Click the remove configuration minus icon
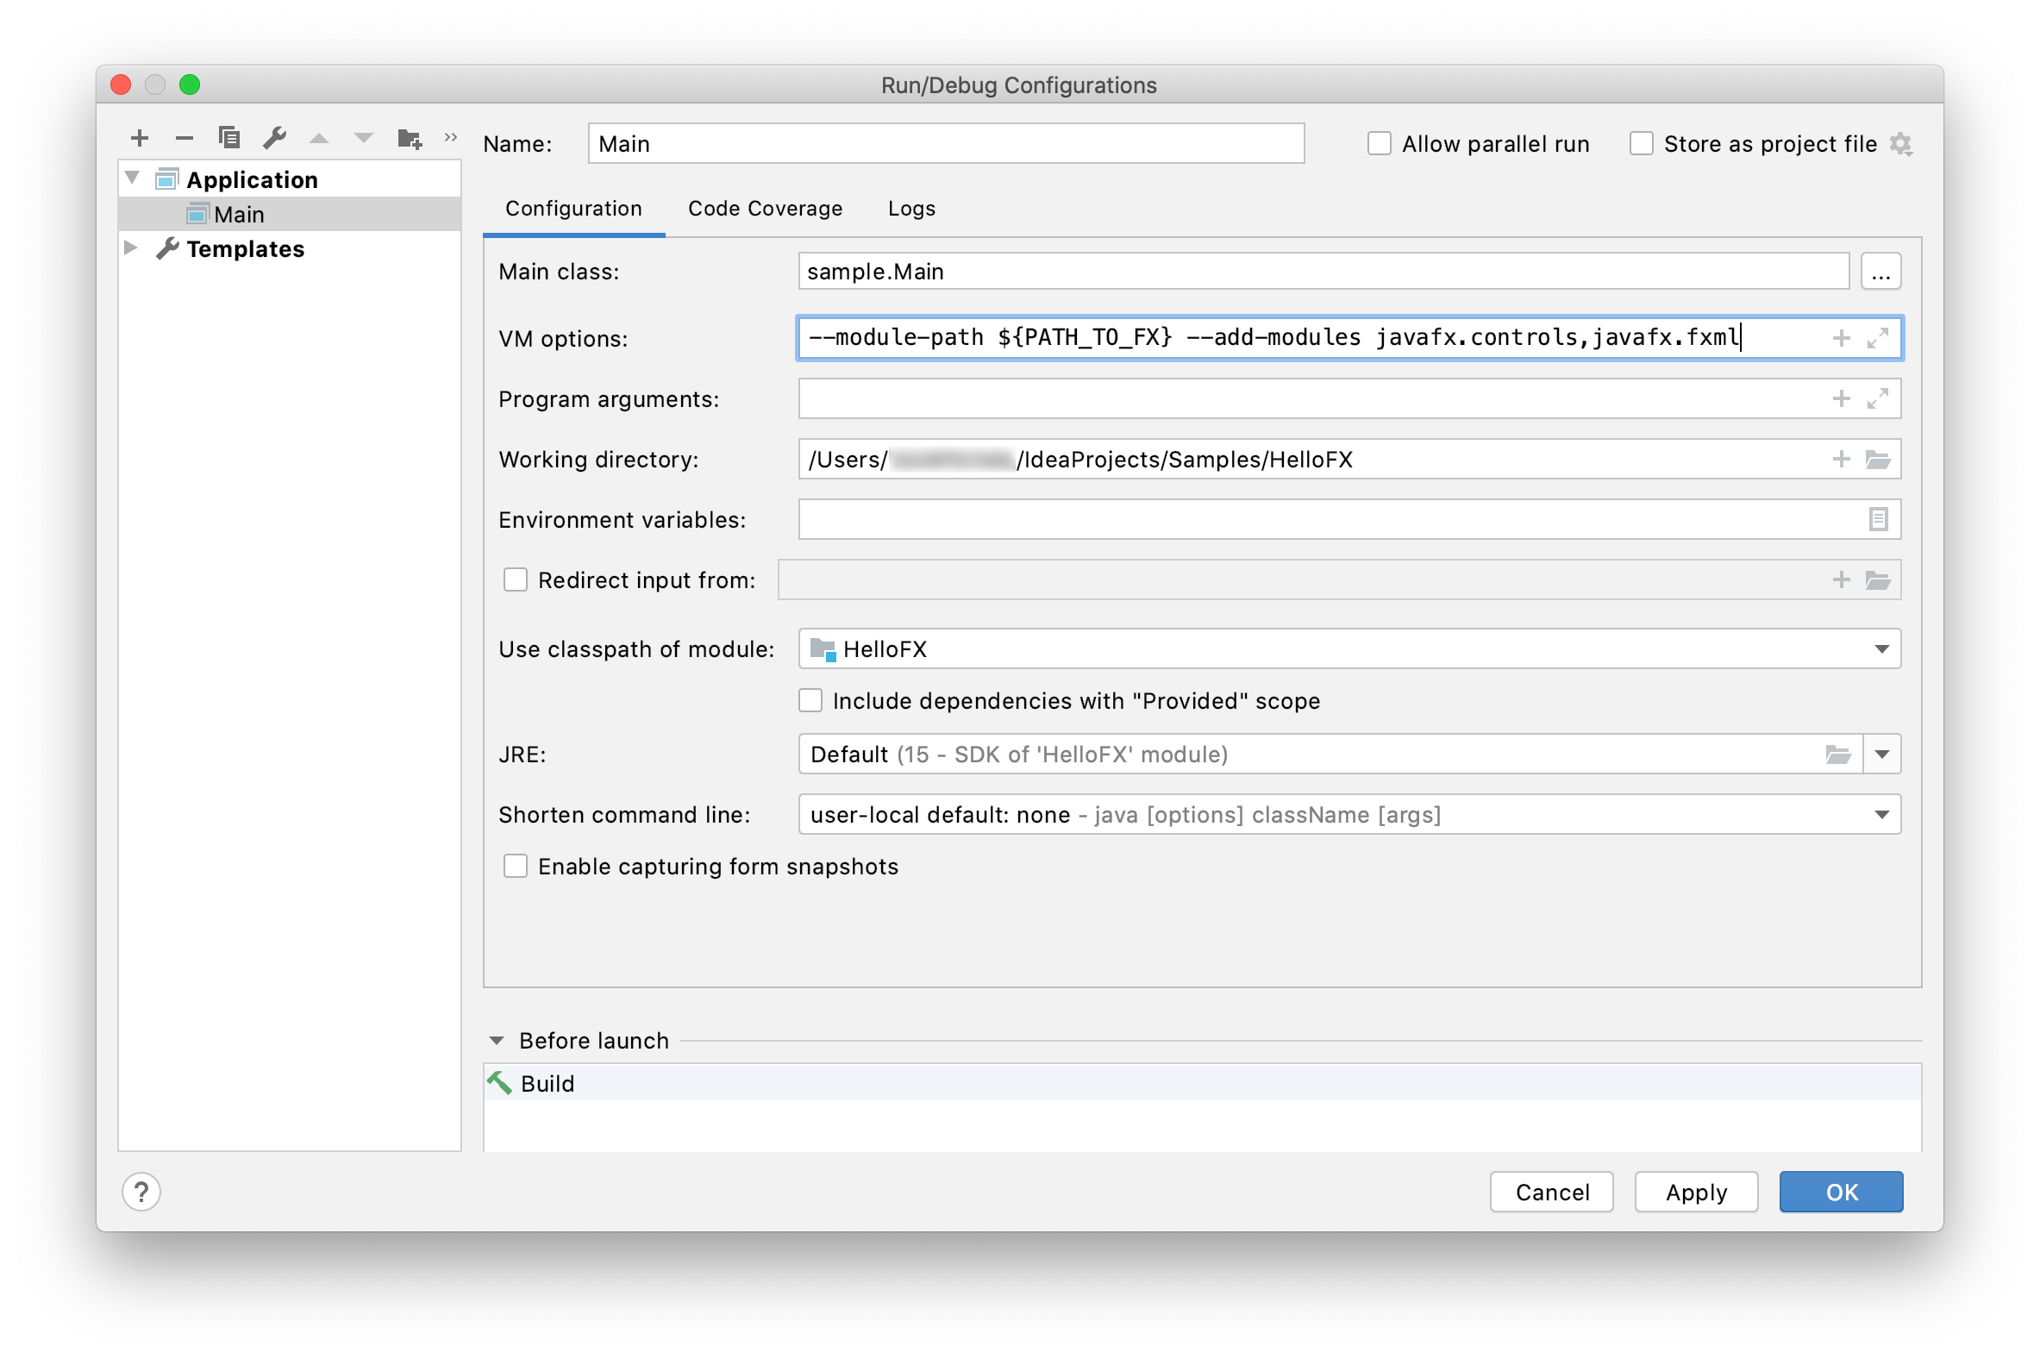This screenshot has width=2040, height=1359. [x=184, y=138]
